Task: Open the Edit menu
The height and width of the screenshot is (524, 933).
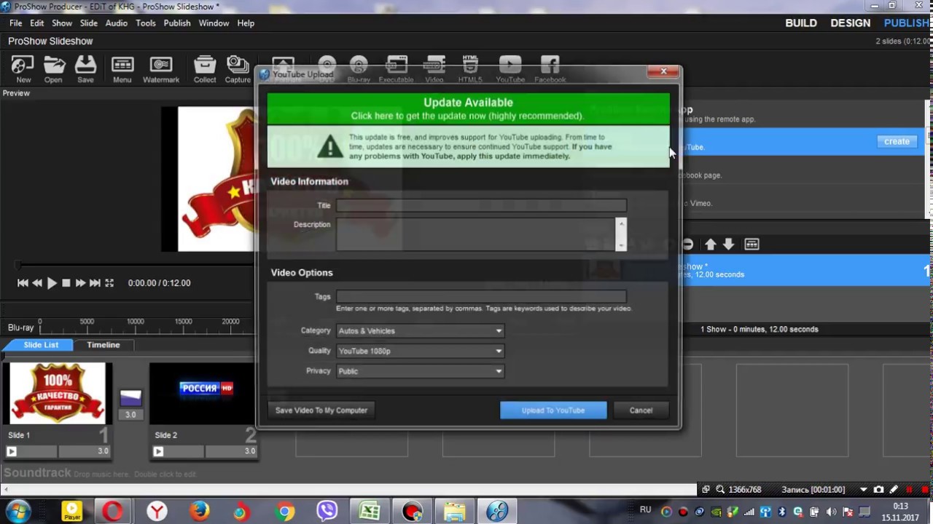Action: pos(37,23)
